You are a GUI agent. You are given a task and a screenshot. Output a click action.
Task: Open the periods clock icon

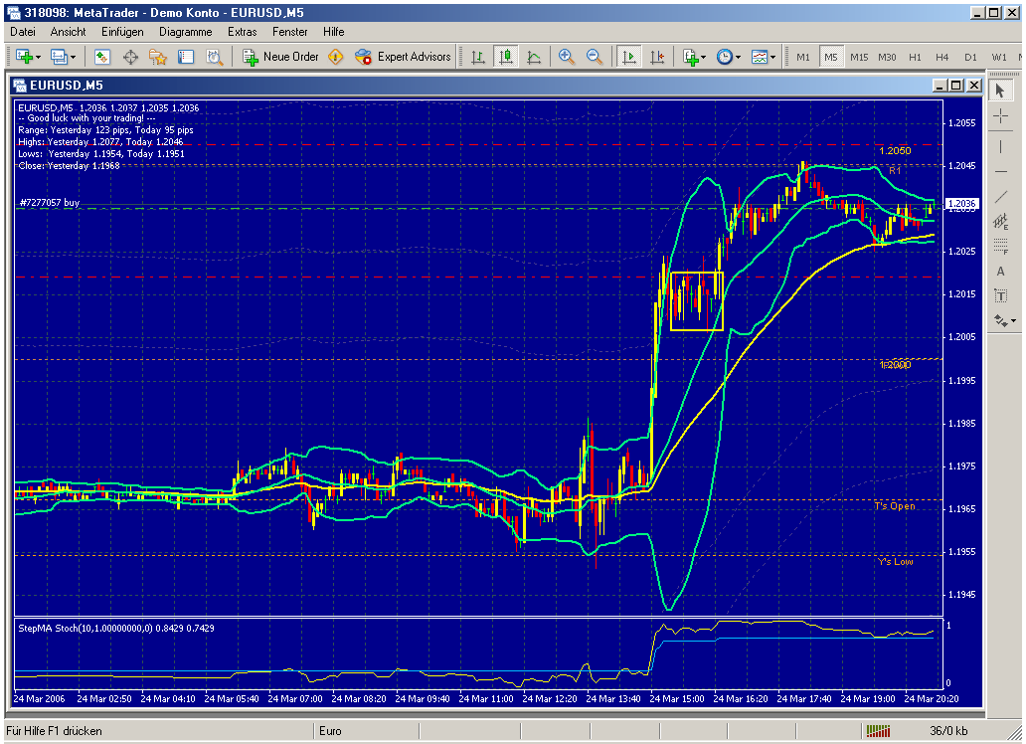click(725, 57)
